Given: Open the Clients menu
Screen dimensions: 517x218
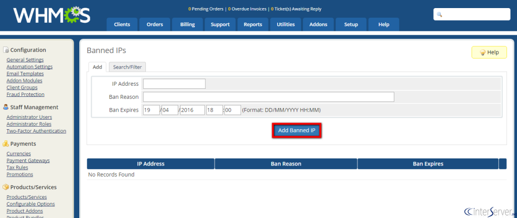Looking at the screenshot, I should (122, 24).
